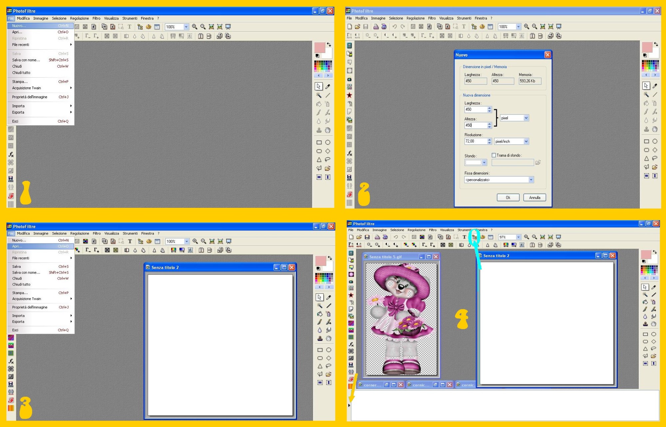Click the Risoluzione field showing 72,00
The image size is (666, 427).
point(475,141)
